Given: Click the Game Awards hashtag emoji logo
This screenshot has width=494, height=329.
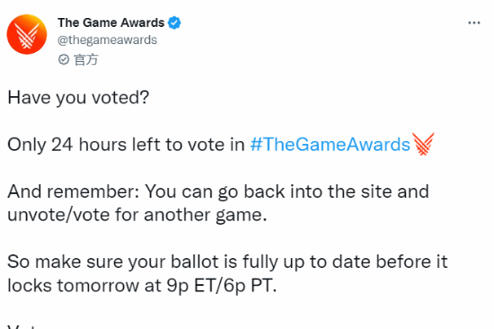Looking at the screenshot, I should tap(423, 144).
